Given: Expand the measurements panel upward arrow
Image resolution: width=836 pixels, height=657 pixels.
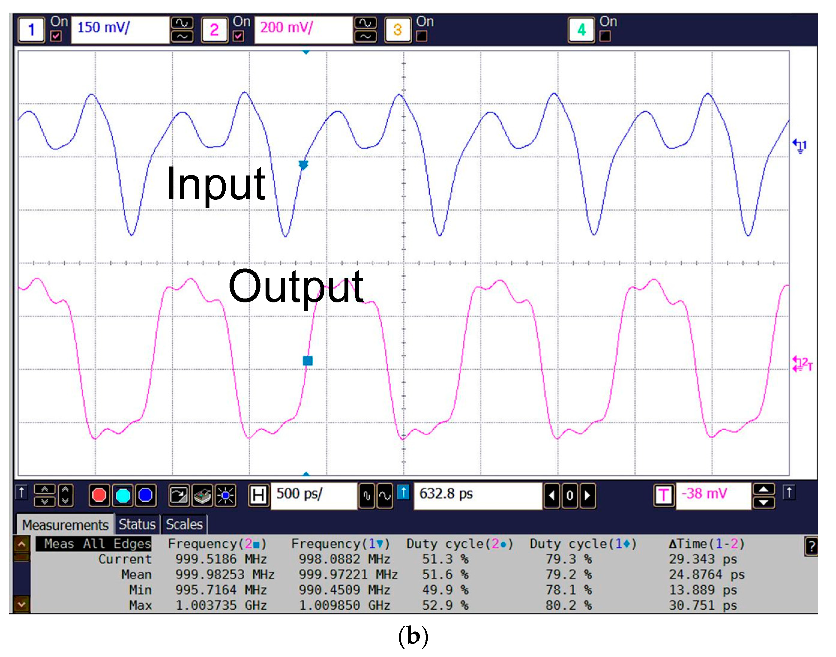Looking at the screenshot, I should click(x=22, y=544).
